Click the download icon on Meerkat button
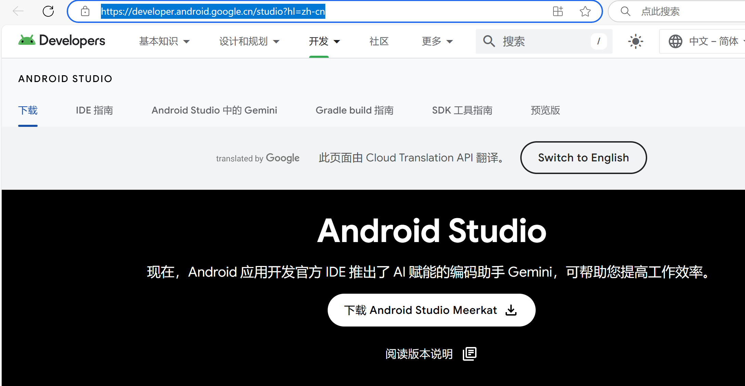The image size is (745, 386). point(511,310)
